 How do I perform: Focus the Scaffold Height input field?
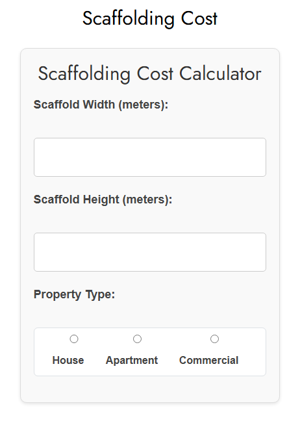(x=150, y=252)
